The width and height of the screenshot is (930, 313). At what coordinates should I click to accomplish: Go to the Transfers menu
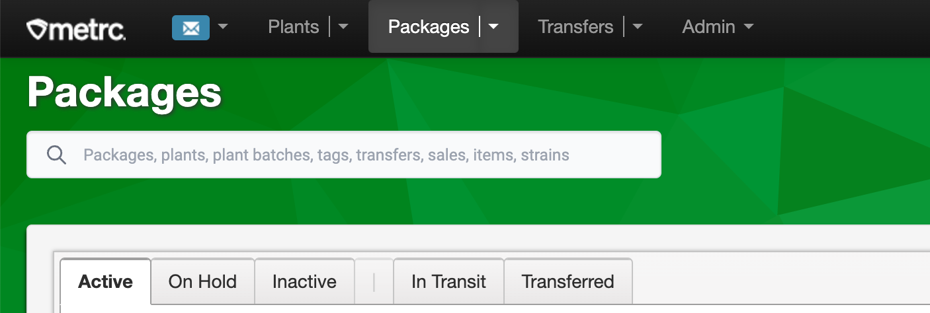575,27
